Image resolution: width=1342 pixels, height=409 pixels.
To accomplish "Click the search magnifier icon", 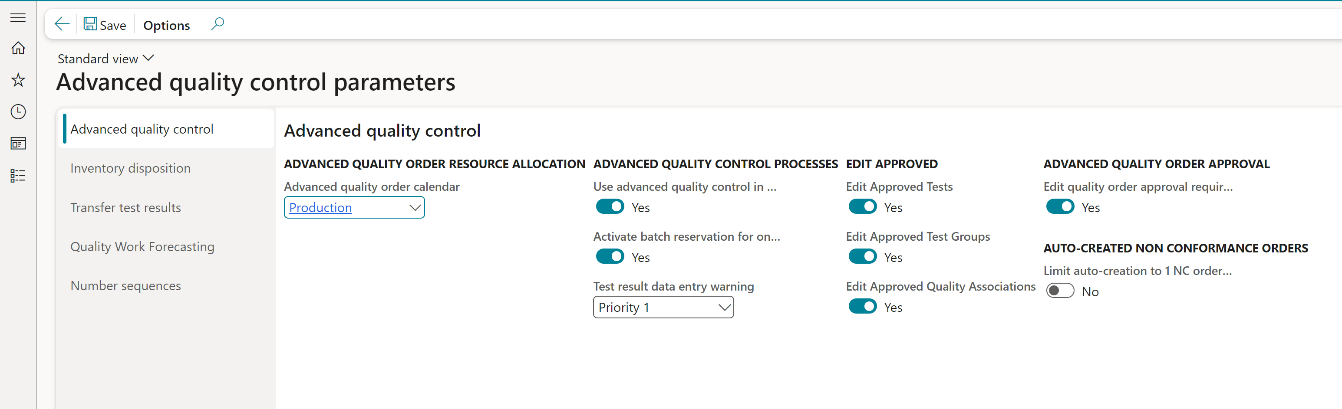I will pyautogui.click(x=217, y=24).
